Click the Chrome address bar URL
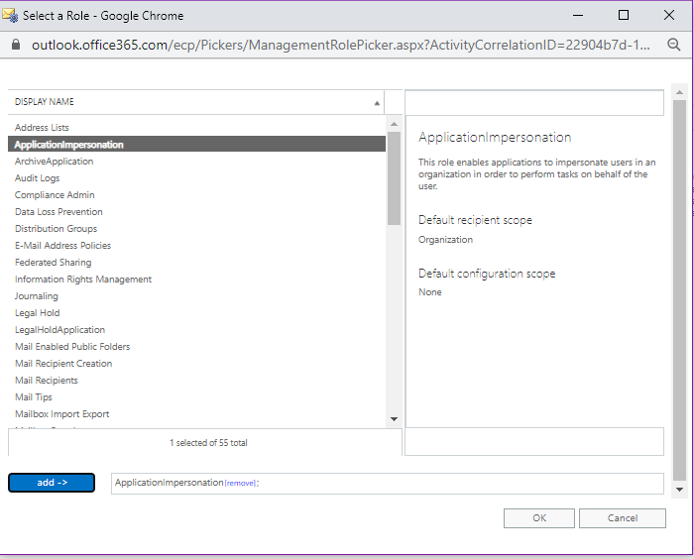Image resolution: width=694 pixels, height=559 pixels. [341, 45]
